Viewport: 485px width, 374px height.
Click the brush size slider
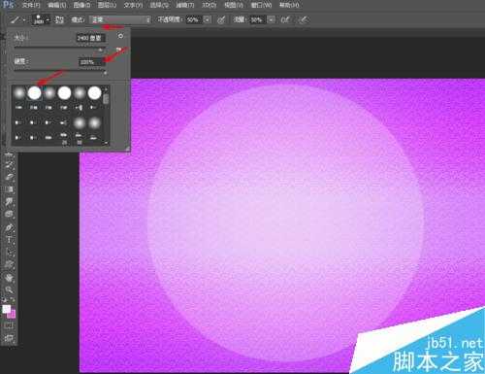click(60, 49)
